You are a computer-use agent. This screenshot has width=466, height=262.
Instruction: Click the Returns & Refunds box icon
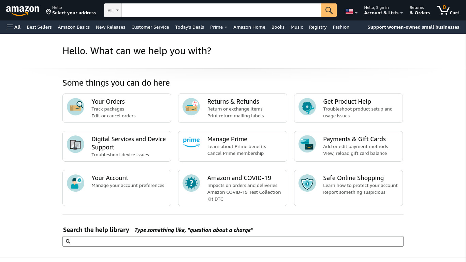[191, 107]
